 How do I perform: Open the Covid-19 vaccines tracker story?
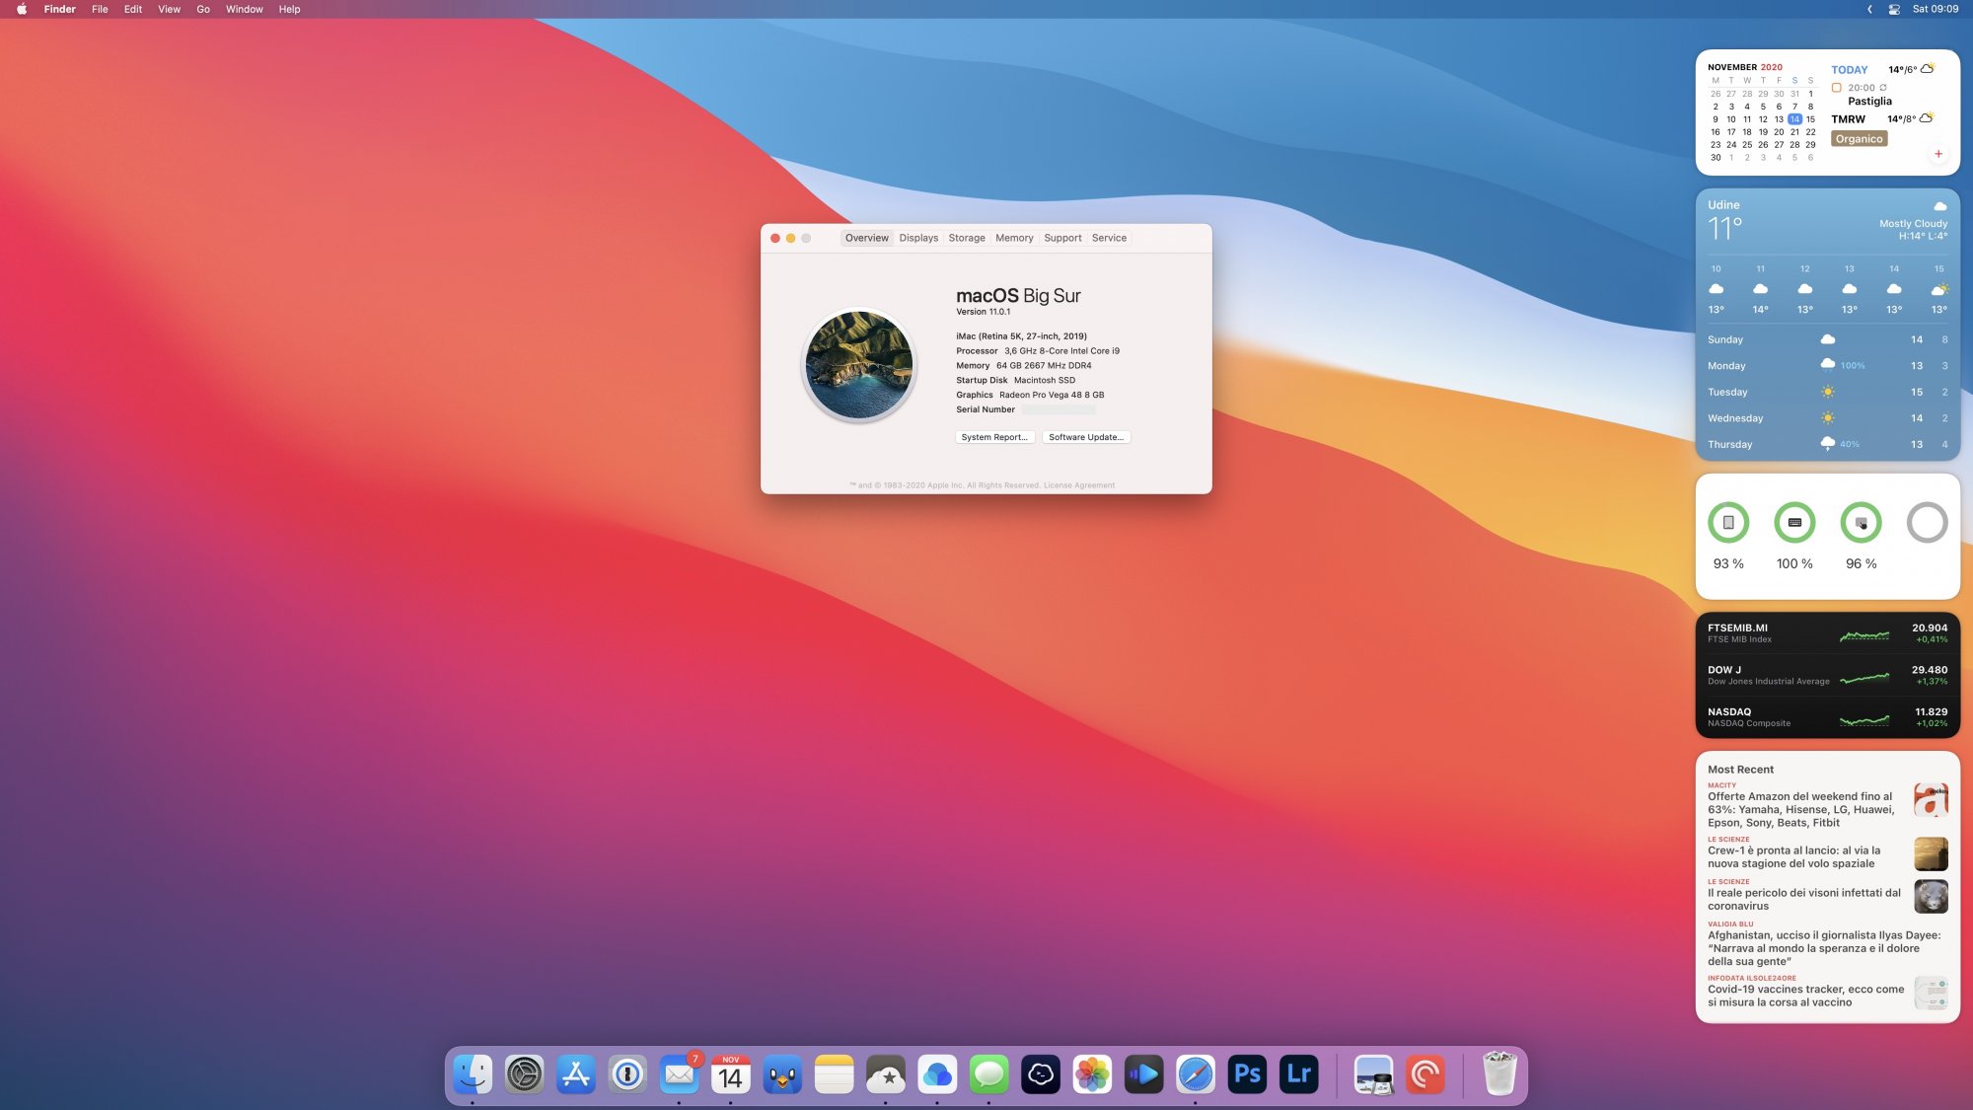click(1827, 993)
